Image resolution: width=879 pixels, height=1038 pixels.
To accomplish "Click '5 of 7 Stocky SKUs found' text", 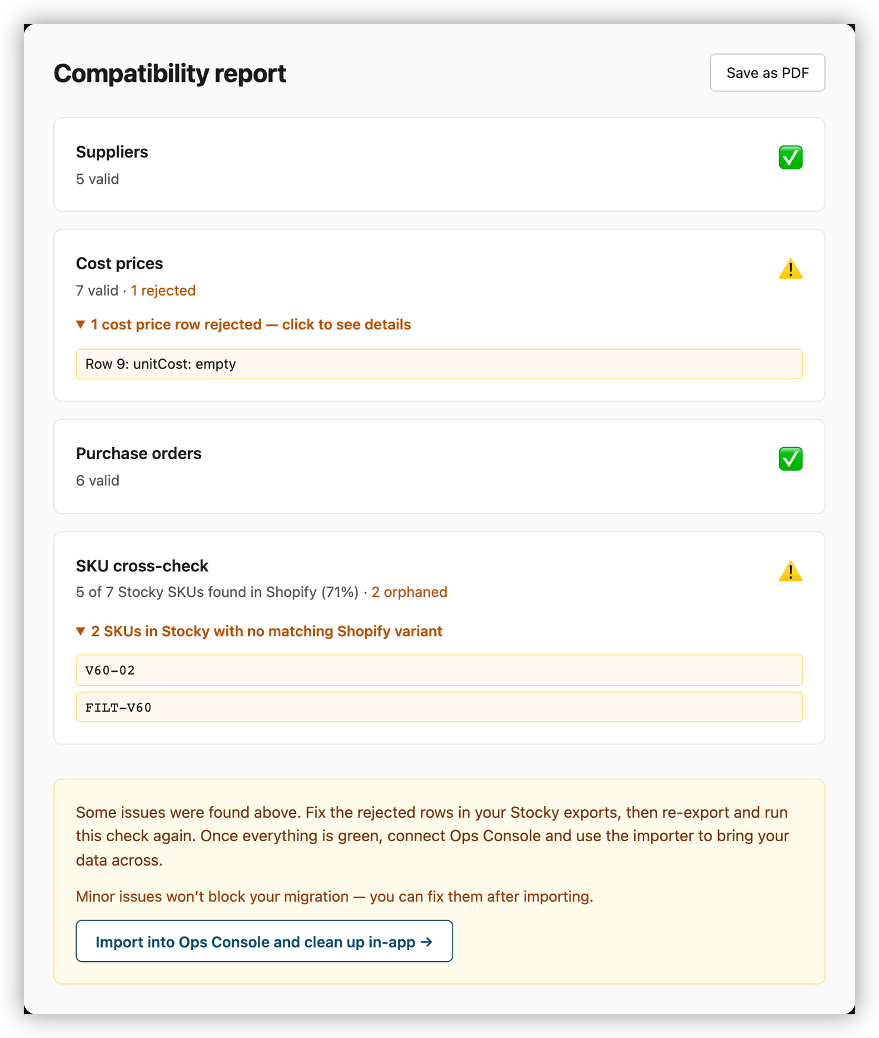I will point(217,592).
